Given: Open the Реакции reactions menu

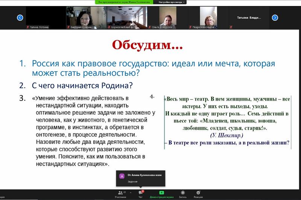Looking at the screenshot, I should coord(198,194).
